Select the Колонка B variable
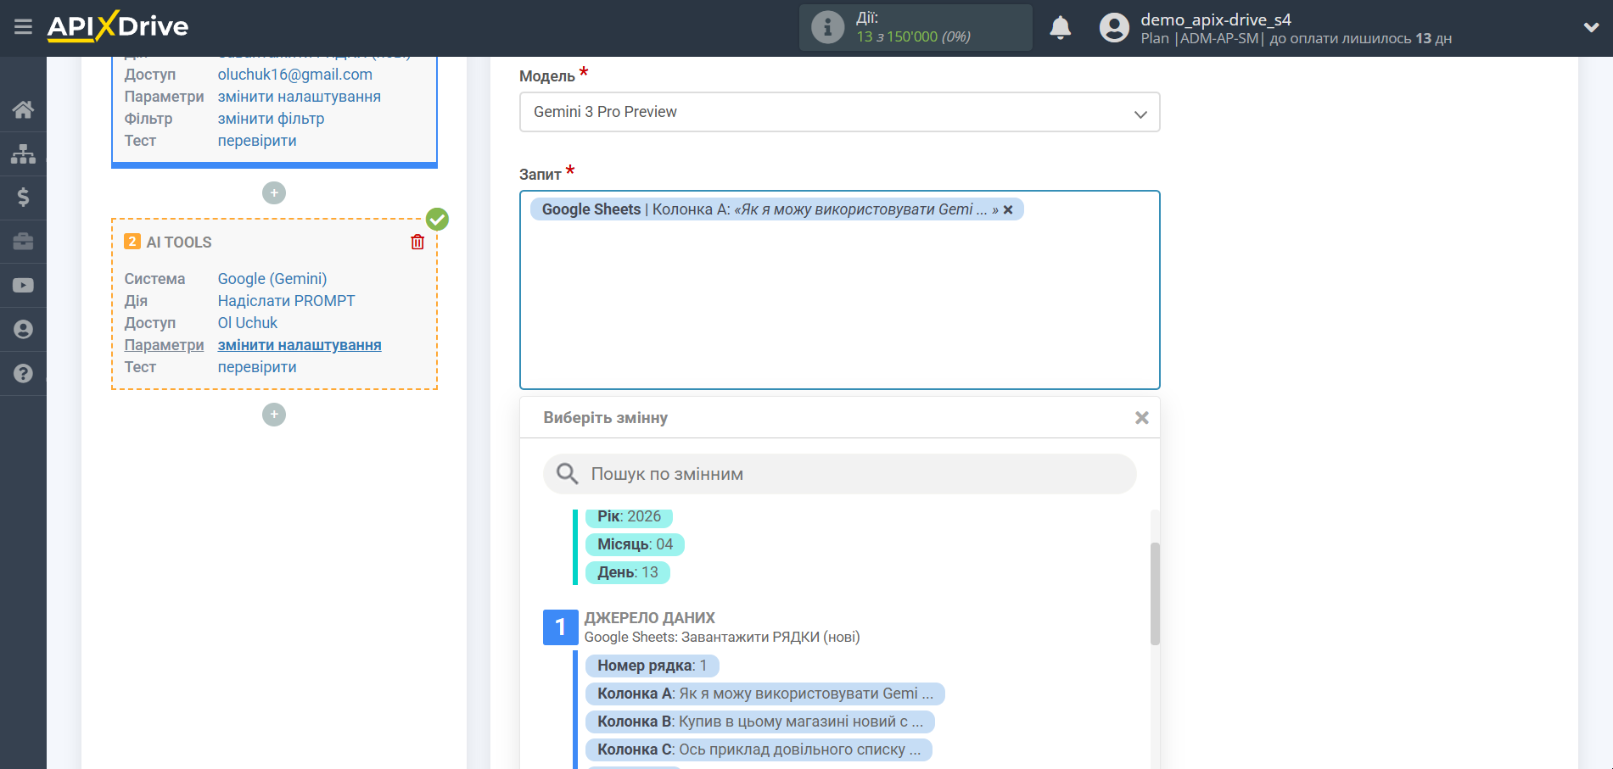The width and height of the screenshot is (1613, 769). point(759,722)
